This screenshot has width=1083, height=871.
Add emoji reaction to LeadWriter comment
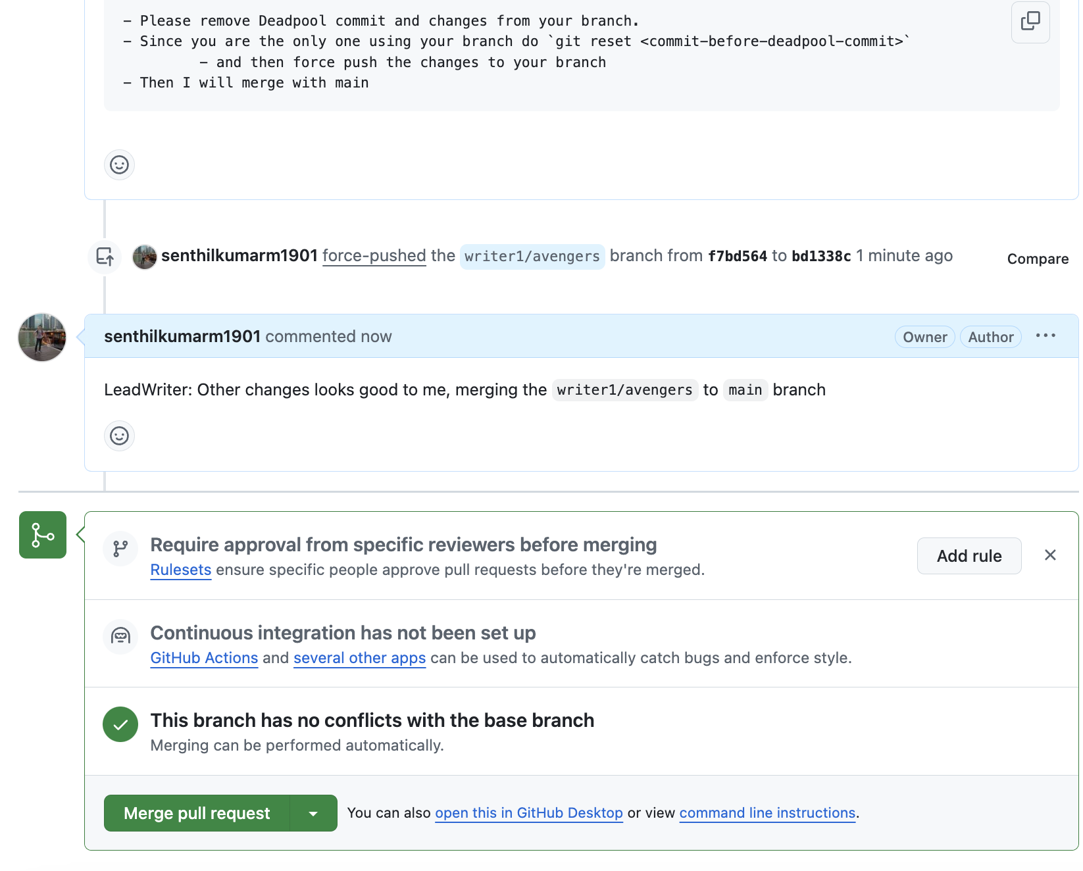pyautogui.click(x=119, y=436)
